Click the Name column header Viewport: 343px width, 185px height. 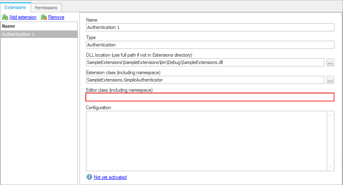coord(39,26)
